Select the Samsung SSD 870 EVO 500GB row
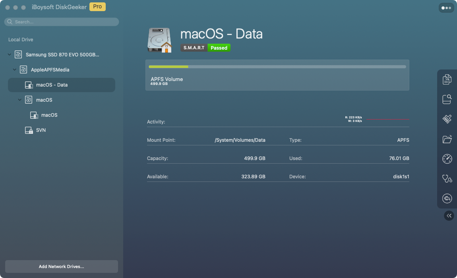This screenshot has width=457, height=278. 62,54
